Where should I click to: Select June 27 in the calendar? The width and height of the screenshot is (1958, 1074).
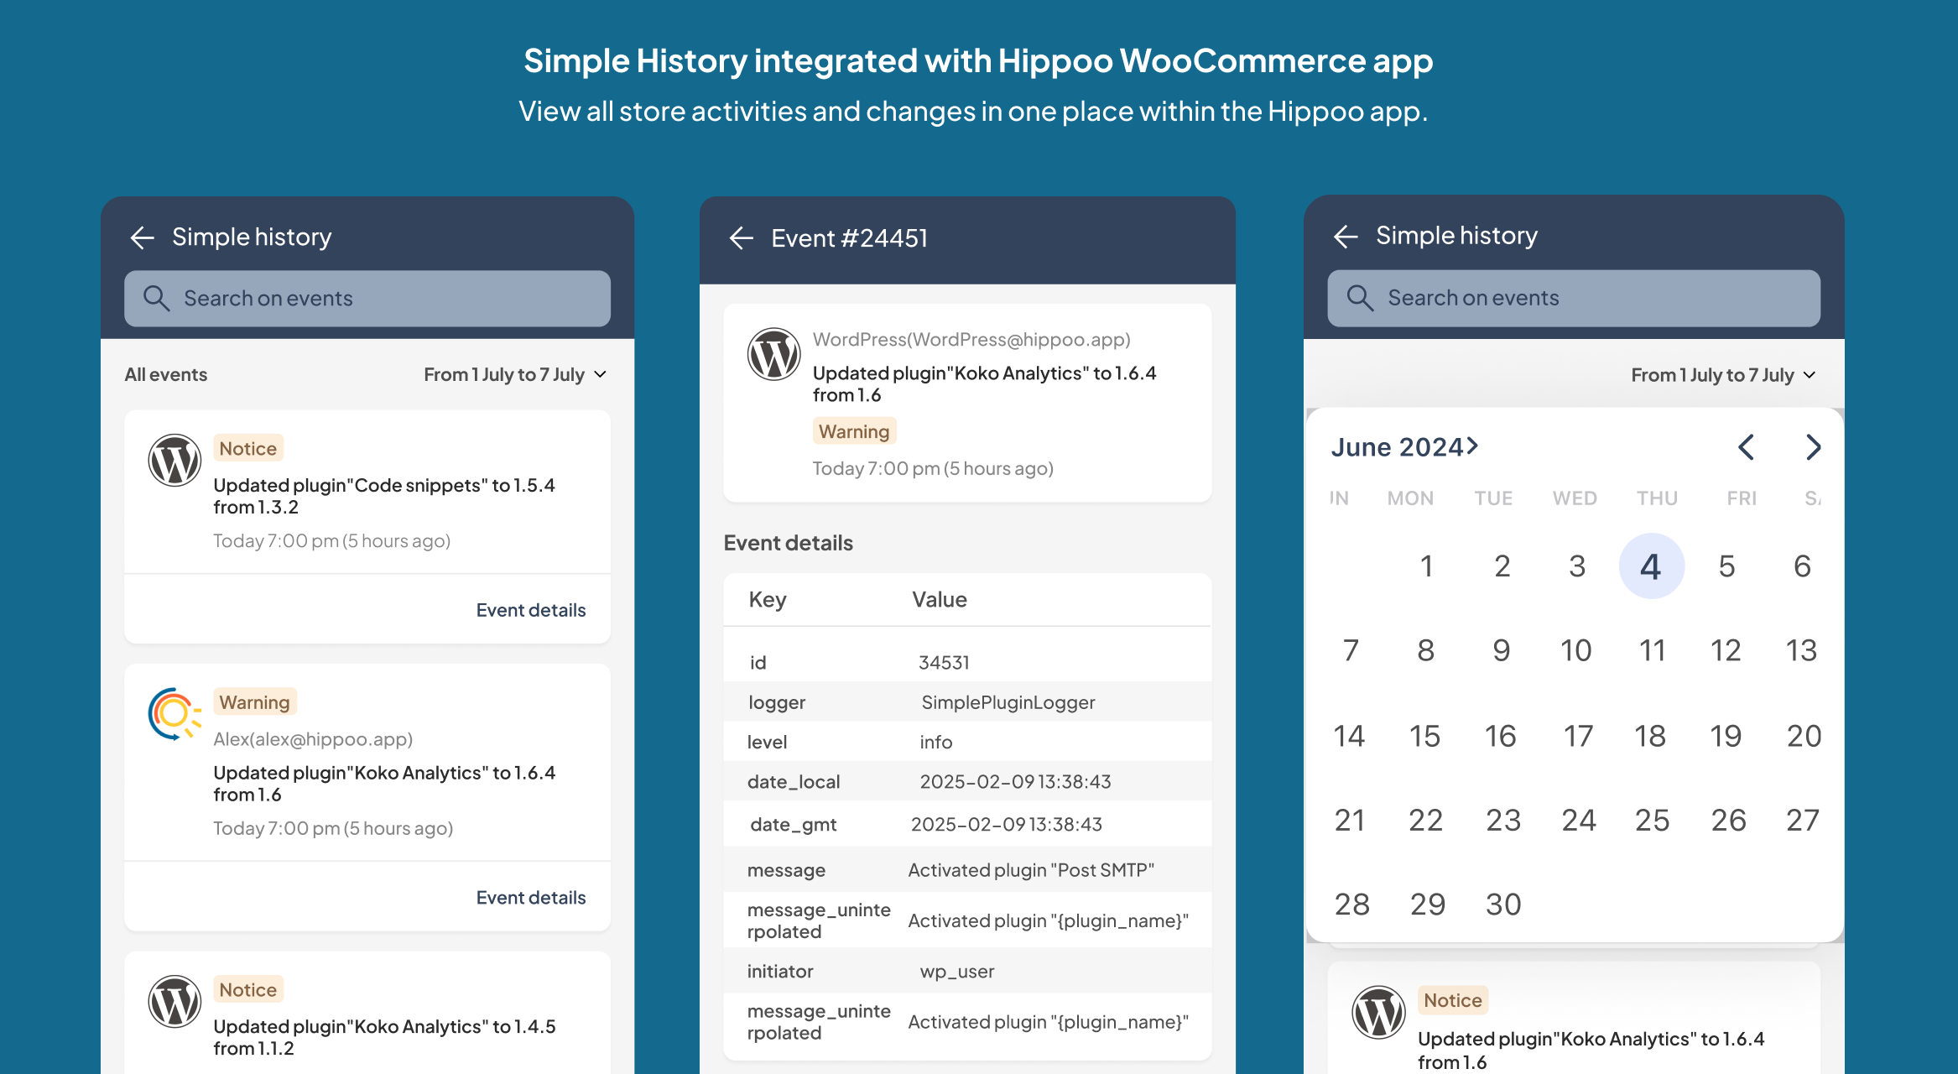(1802, 820)
